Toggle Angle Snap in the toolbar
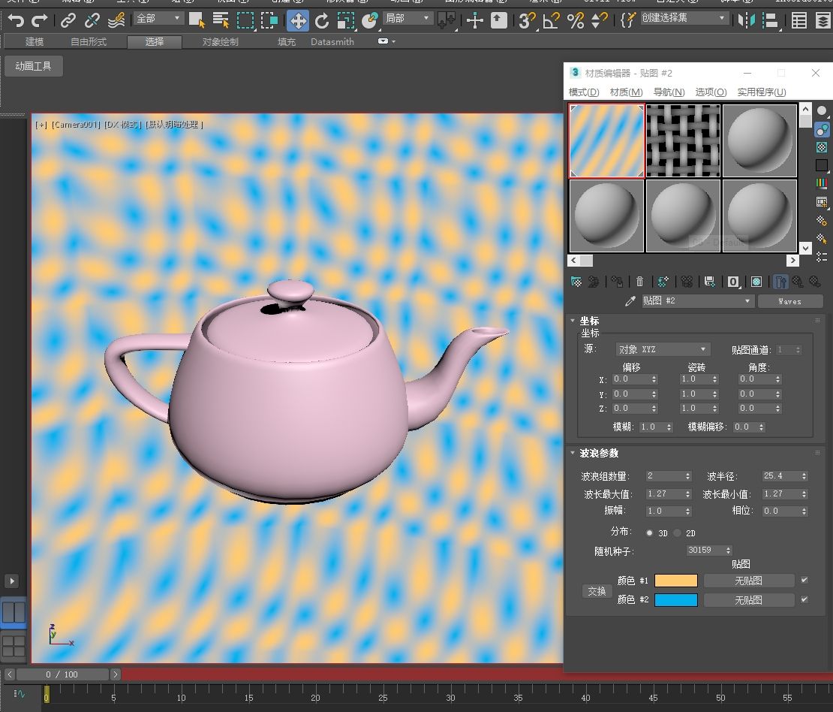Viewport: 833px width, 712px height. 551,21
